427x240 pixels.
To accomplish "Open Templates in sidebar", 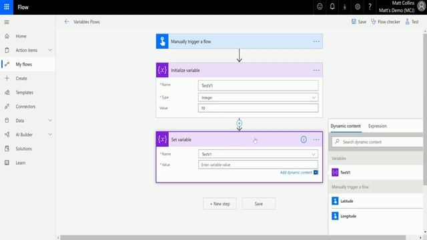I will 24,93.
